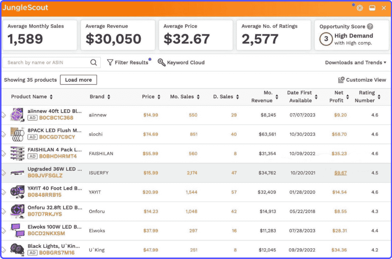Click the $34.36 net profit value

tap(339, 250)
